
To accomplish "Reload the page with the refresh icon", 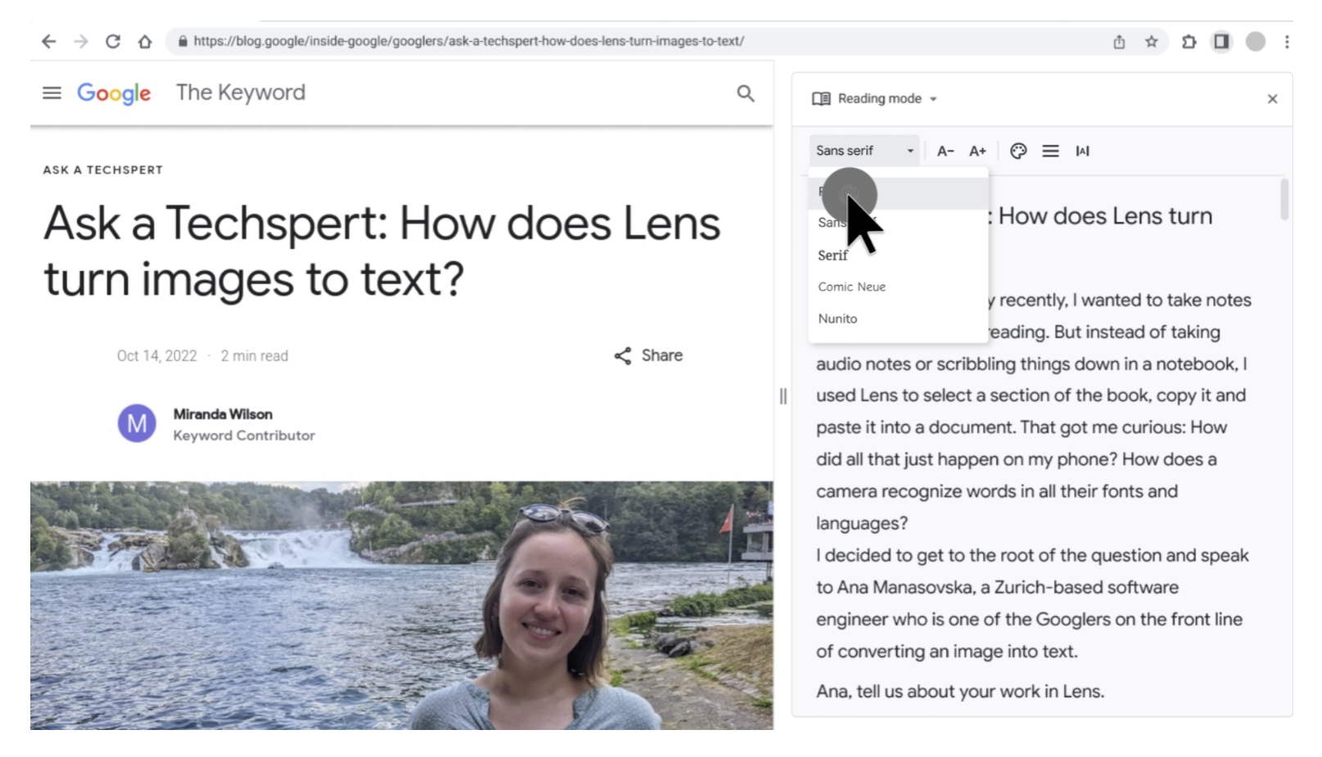I will pyautogui.click(x=113, y=41).
